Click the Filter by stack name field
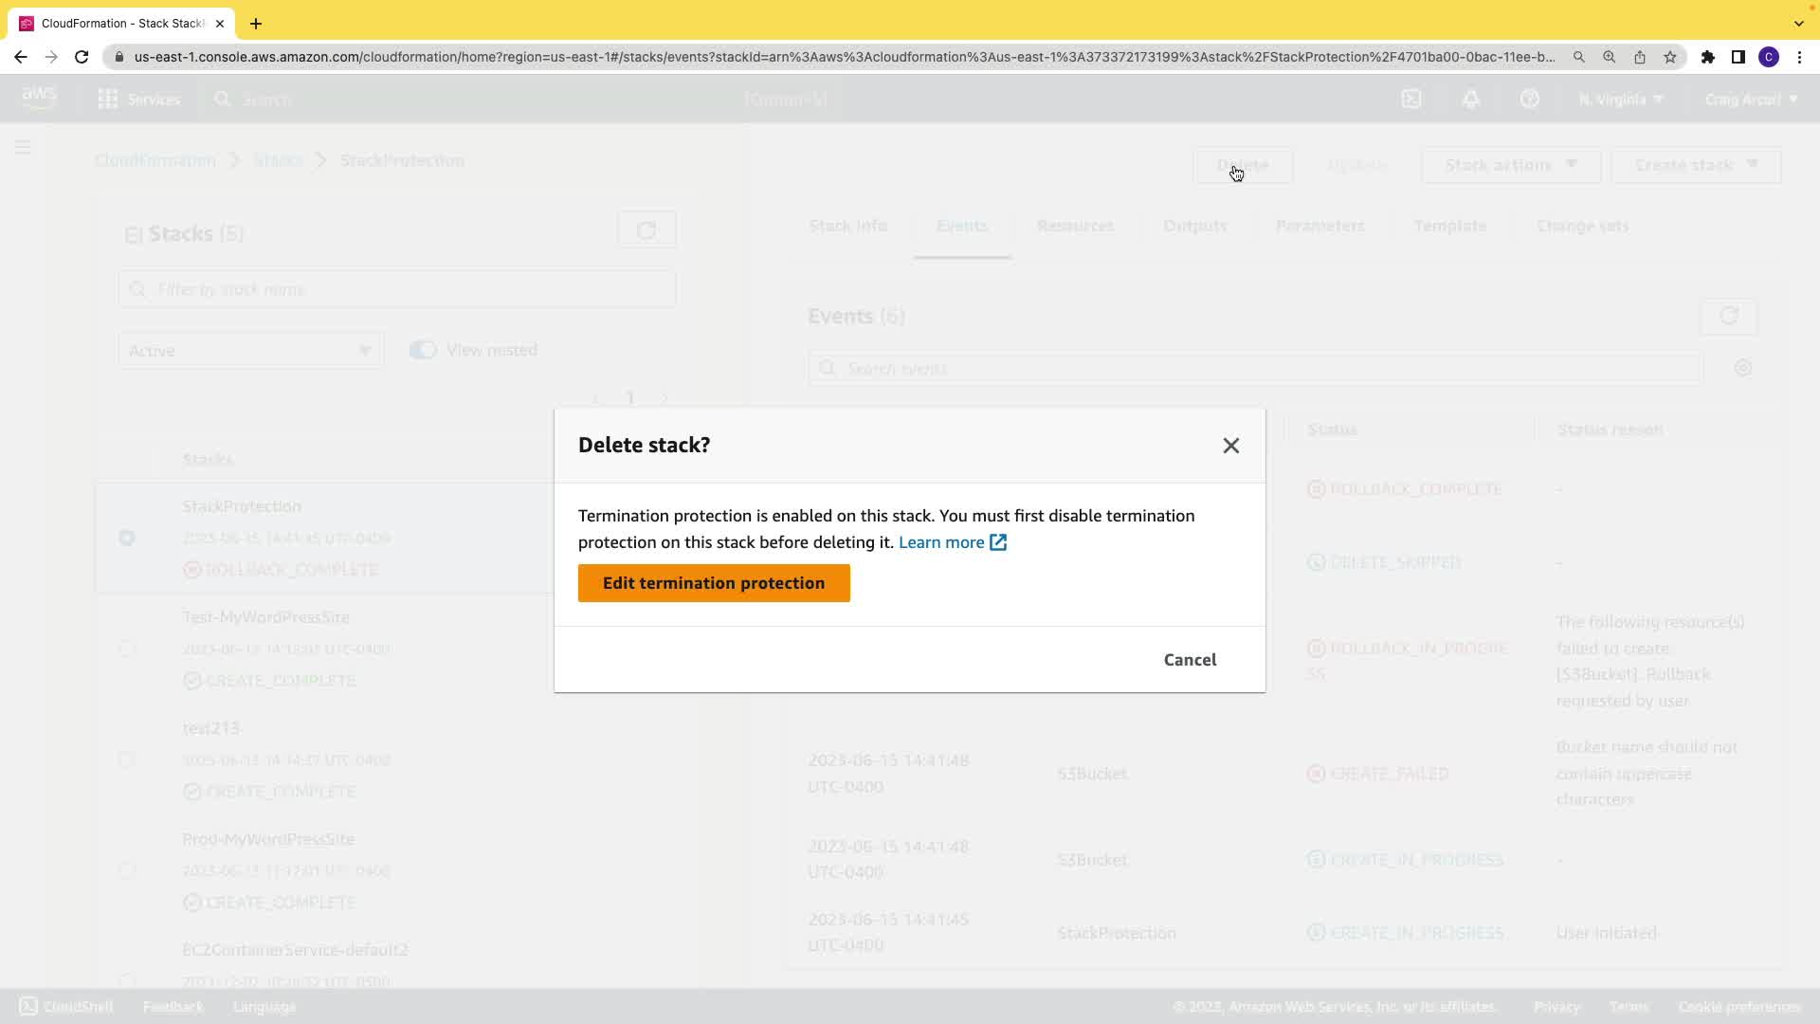 point(398,289)
